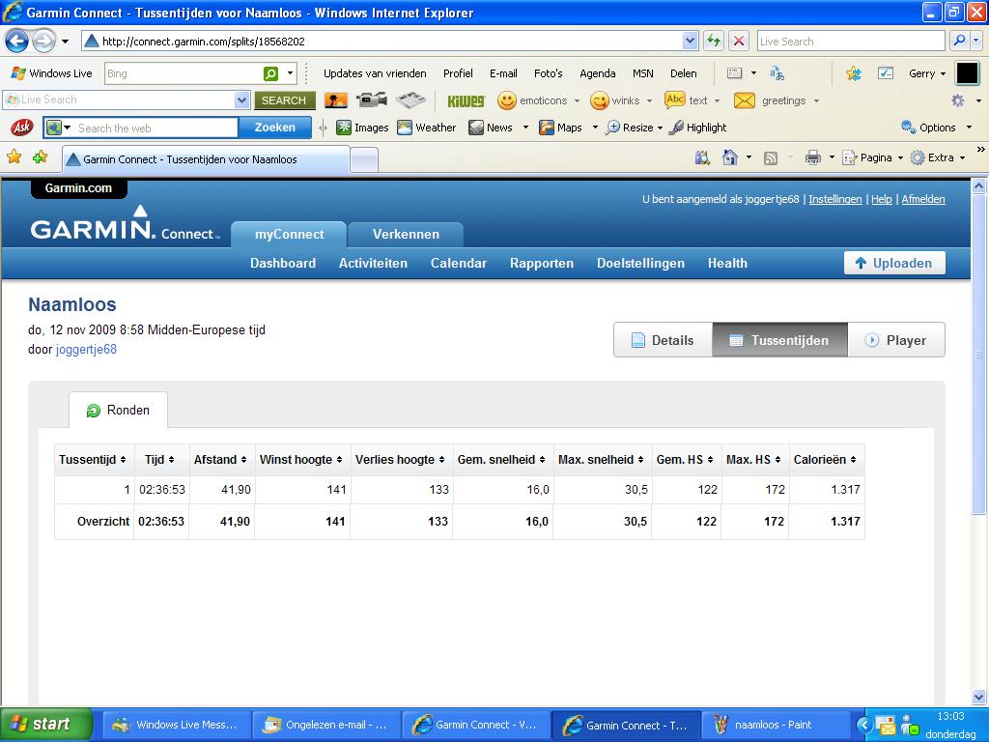Screen dimensions: 989x742
Task: Sort the table by Tussentijd column
Action: pyautogui.click(x=93, y=459)
